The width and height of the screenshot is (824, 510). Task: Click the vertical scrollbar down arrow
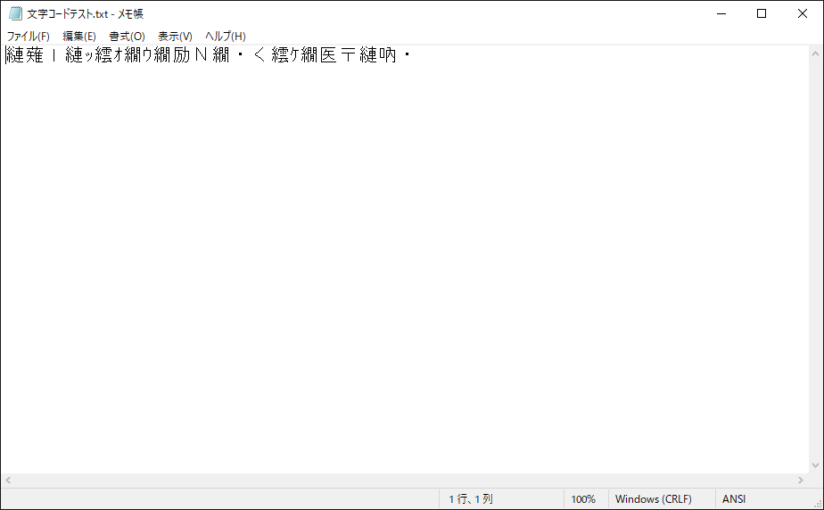[815, 465]
